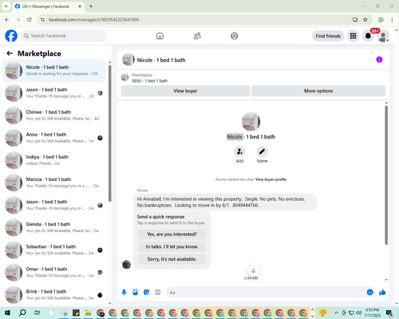Open the conversation information purple icon
Image resolution: width=399 pixels, height=319 pixels.
[379, 60]
